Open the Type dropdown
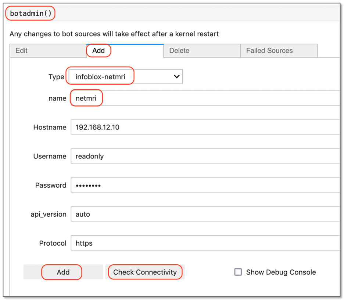Image resolution: width=344 pixels, height=301 pixels. point(125,76)
